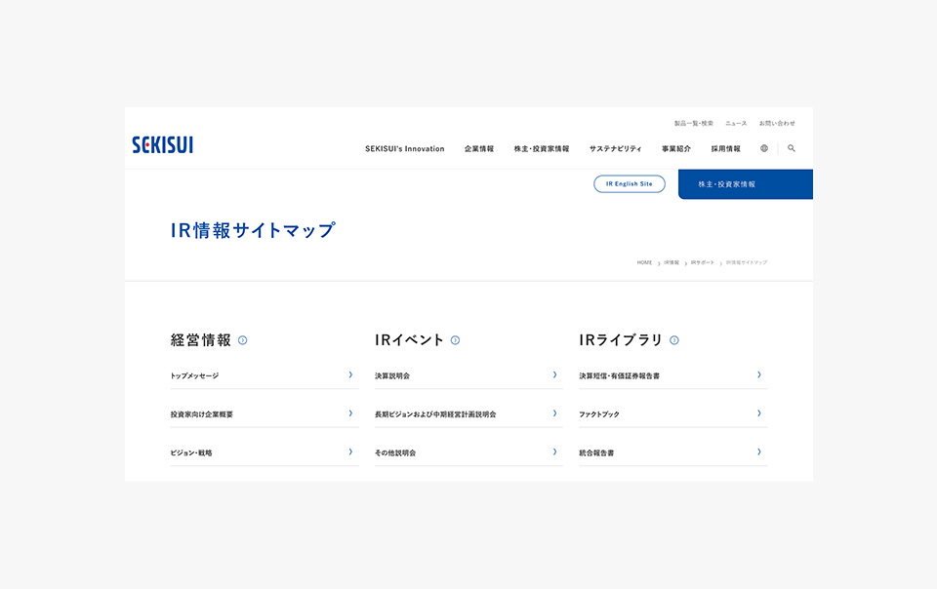Go to IRサポート breadcrumb
937x589 pixels.
point(702,262)
